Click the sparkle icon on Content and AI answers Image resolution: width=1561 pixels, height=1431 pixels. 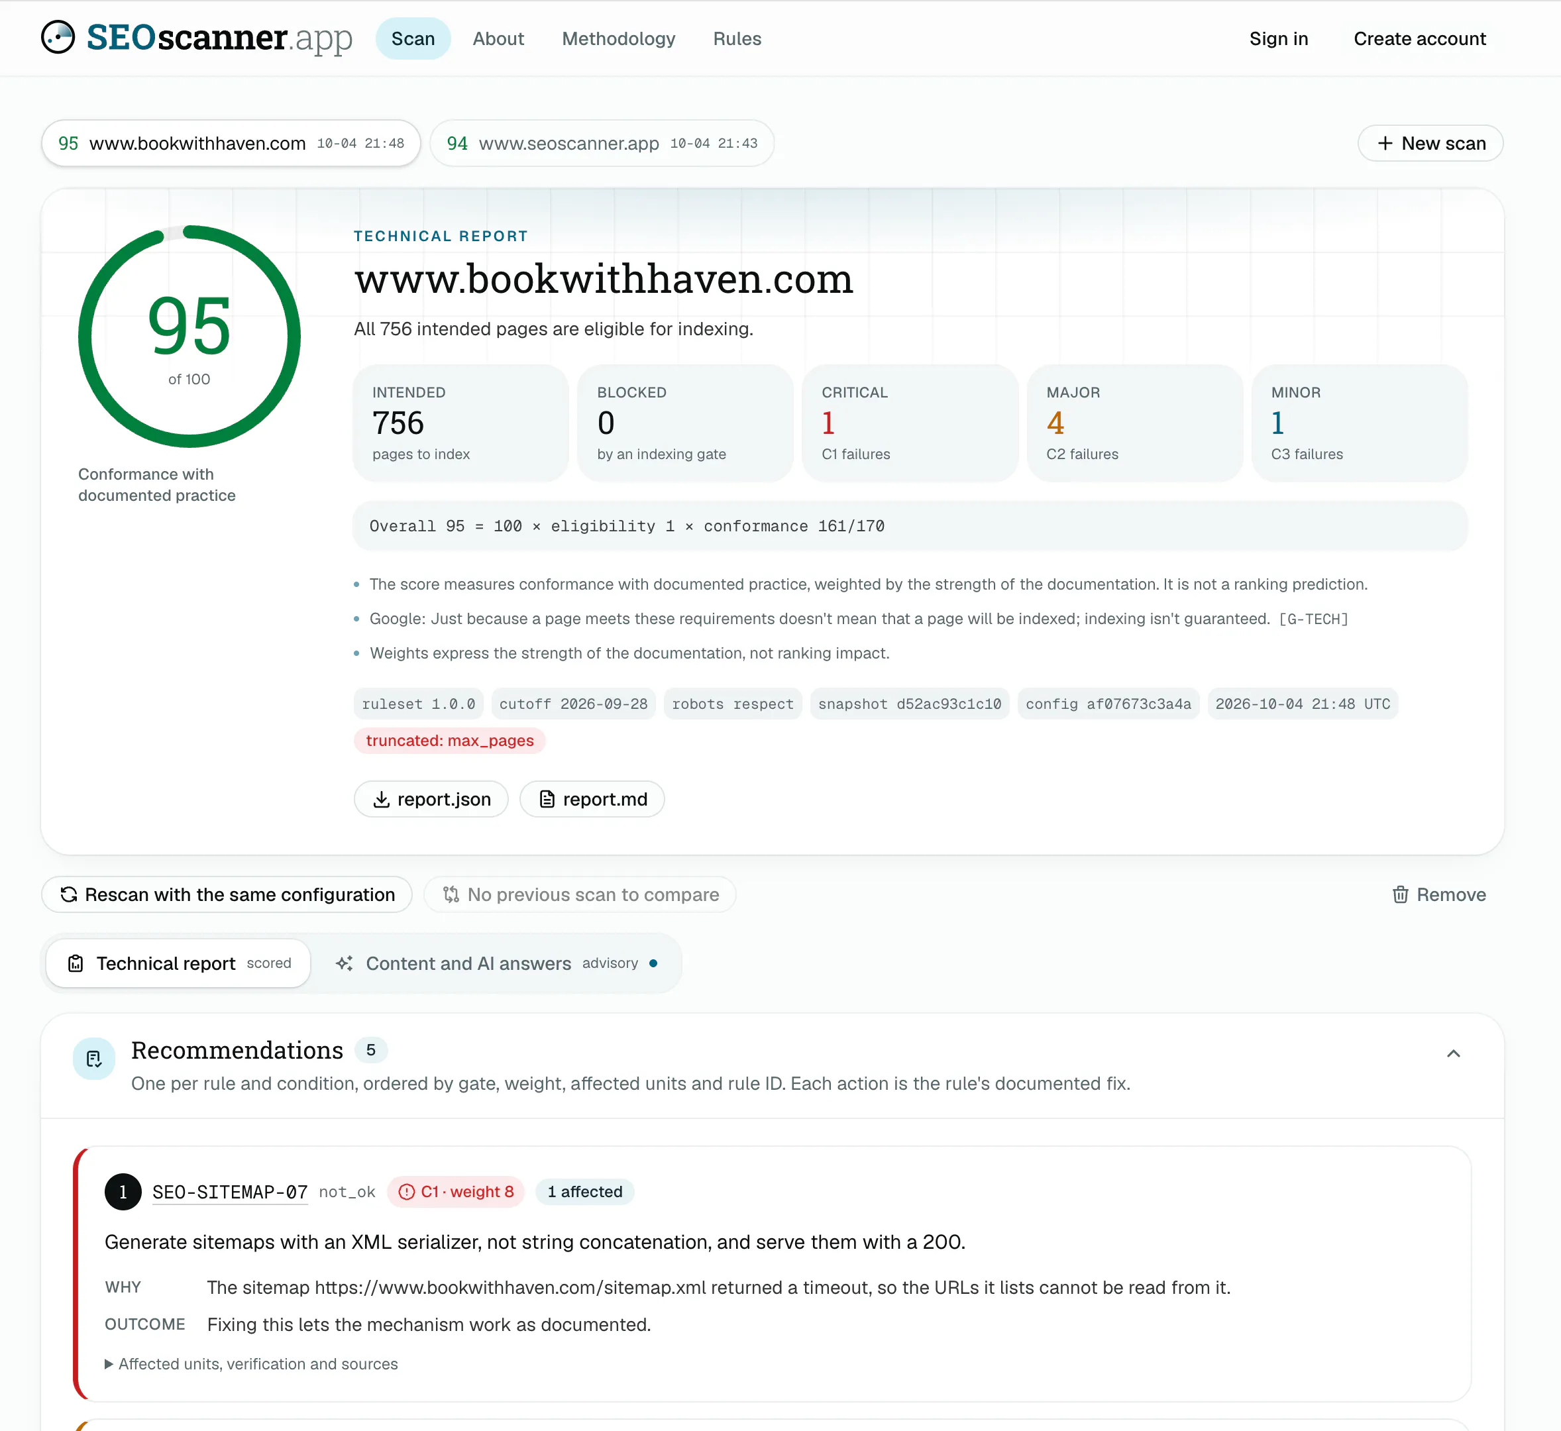tap(344, 963)
